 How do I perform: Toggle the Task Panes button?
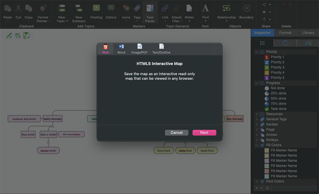point(150,12)
